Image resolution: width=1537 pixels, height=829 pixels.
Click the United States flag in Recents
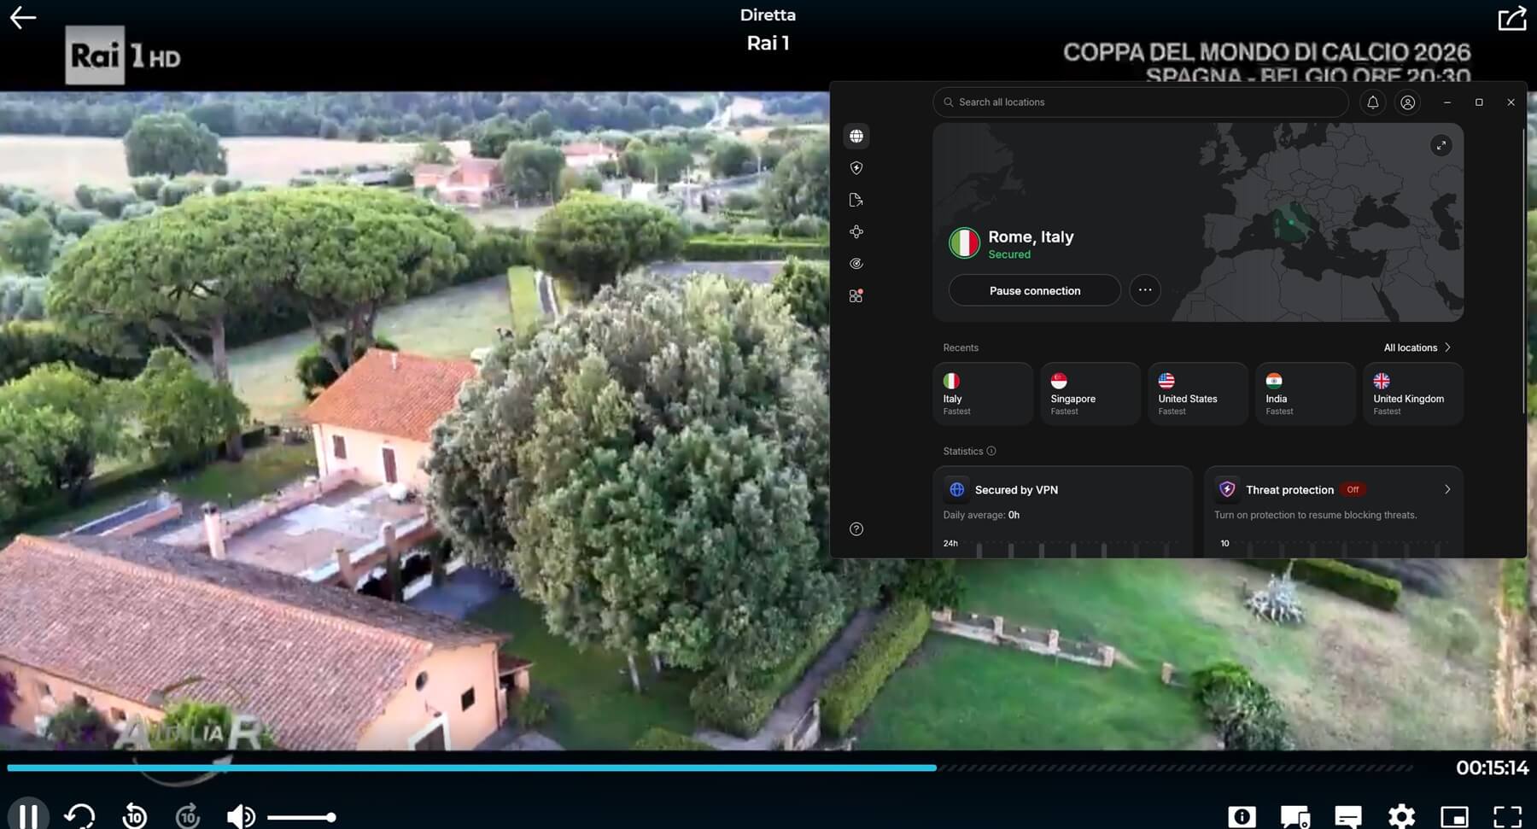click(1166, 381)
